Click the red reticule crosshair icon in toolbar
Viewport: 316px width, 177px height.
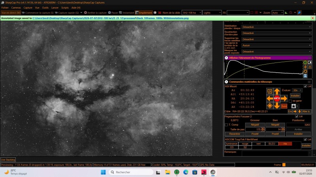click(256, 13)
